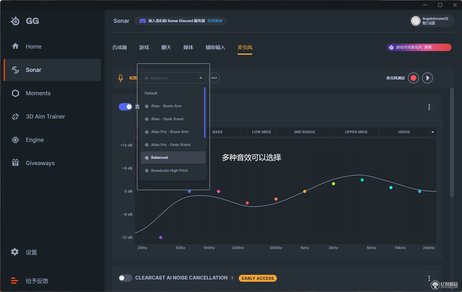462x292 pixels.
Task: Switch to the 媒体 tab
Action: 188,47
